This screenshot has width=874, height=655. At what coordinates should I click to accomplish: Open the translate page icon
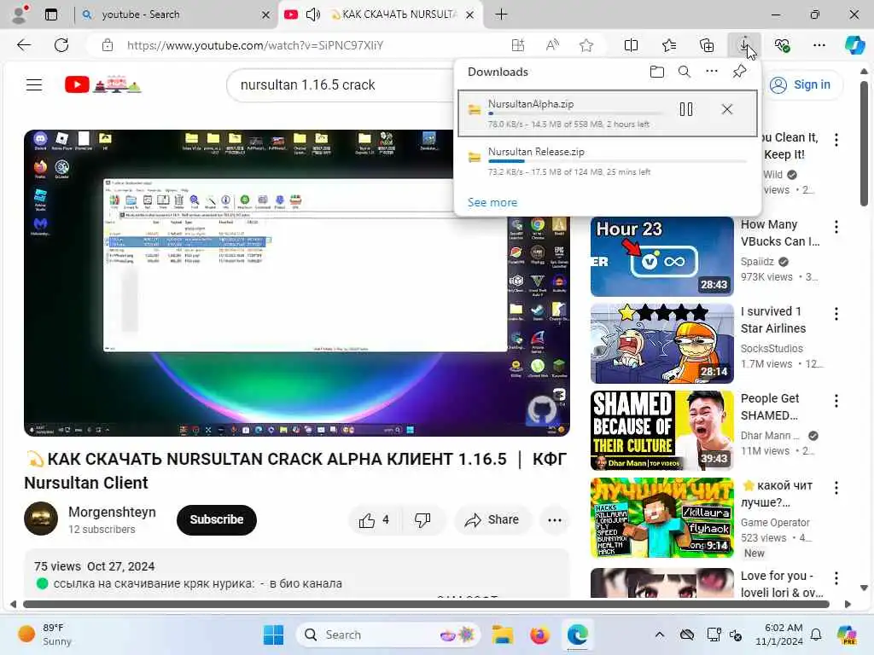[518, 46]
